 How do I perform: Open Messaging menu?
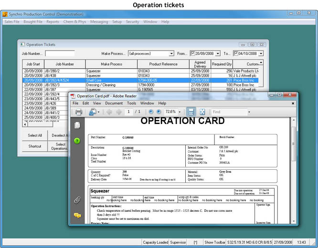(x=99, y=21)
